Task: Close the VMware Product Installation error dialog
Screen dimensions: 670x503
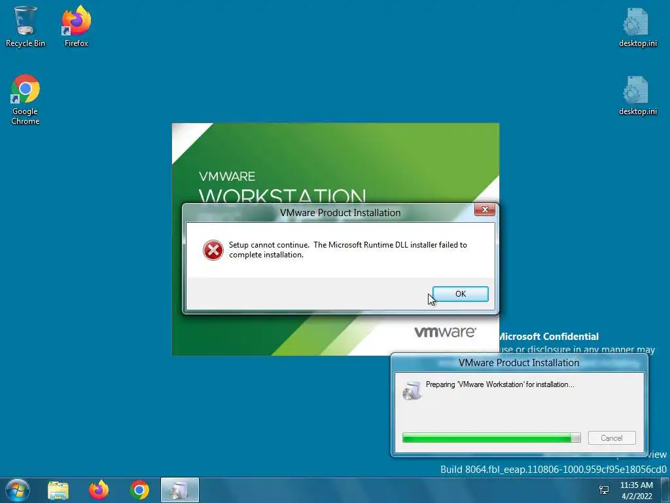Action: coord(485,210)
